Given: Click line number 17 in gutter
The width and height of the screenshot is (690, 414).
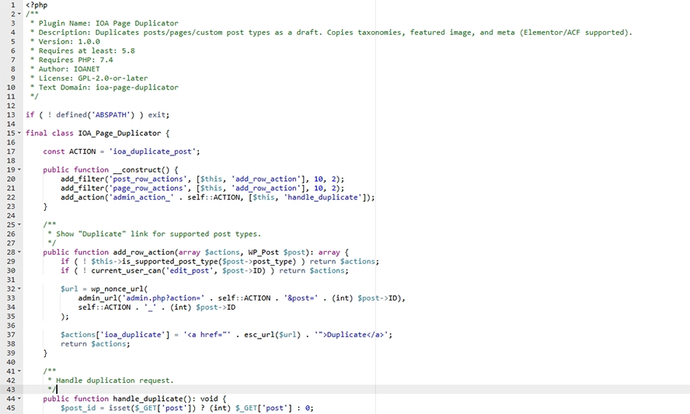Looking at the screenshot, I should pos(11,151).
